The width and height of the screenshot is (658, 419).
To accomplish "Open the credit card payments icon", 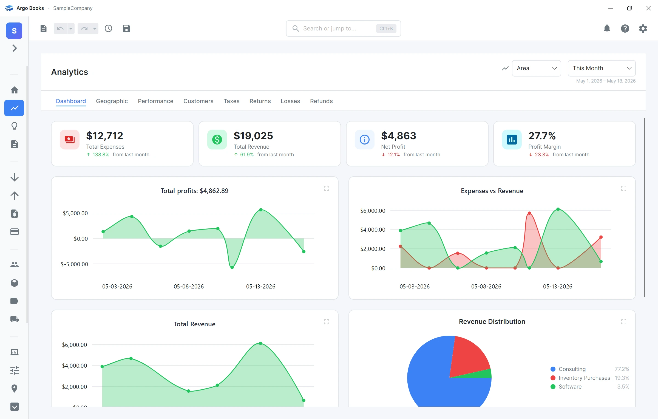I will (x=14, y=232).
